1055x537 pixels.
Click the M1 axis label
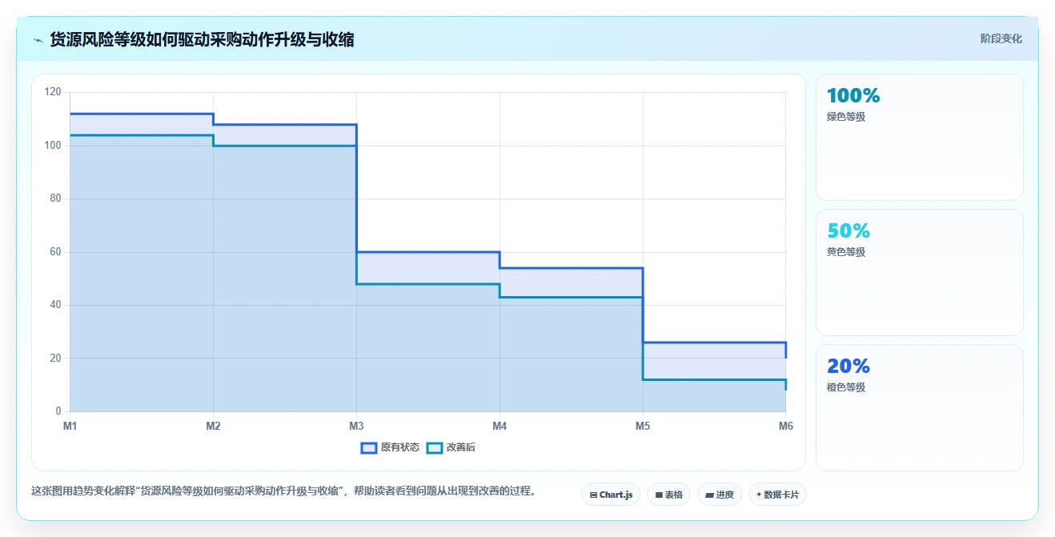(70, 426)
